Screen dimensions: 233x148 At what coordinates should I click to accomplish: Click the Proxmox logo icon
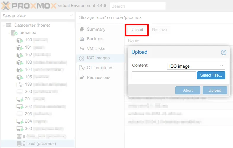tap(6, 6)
